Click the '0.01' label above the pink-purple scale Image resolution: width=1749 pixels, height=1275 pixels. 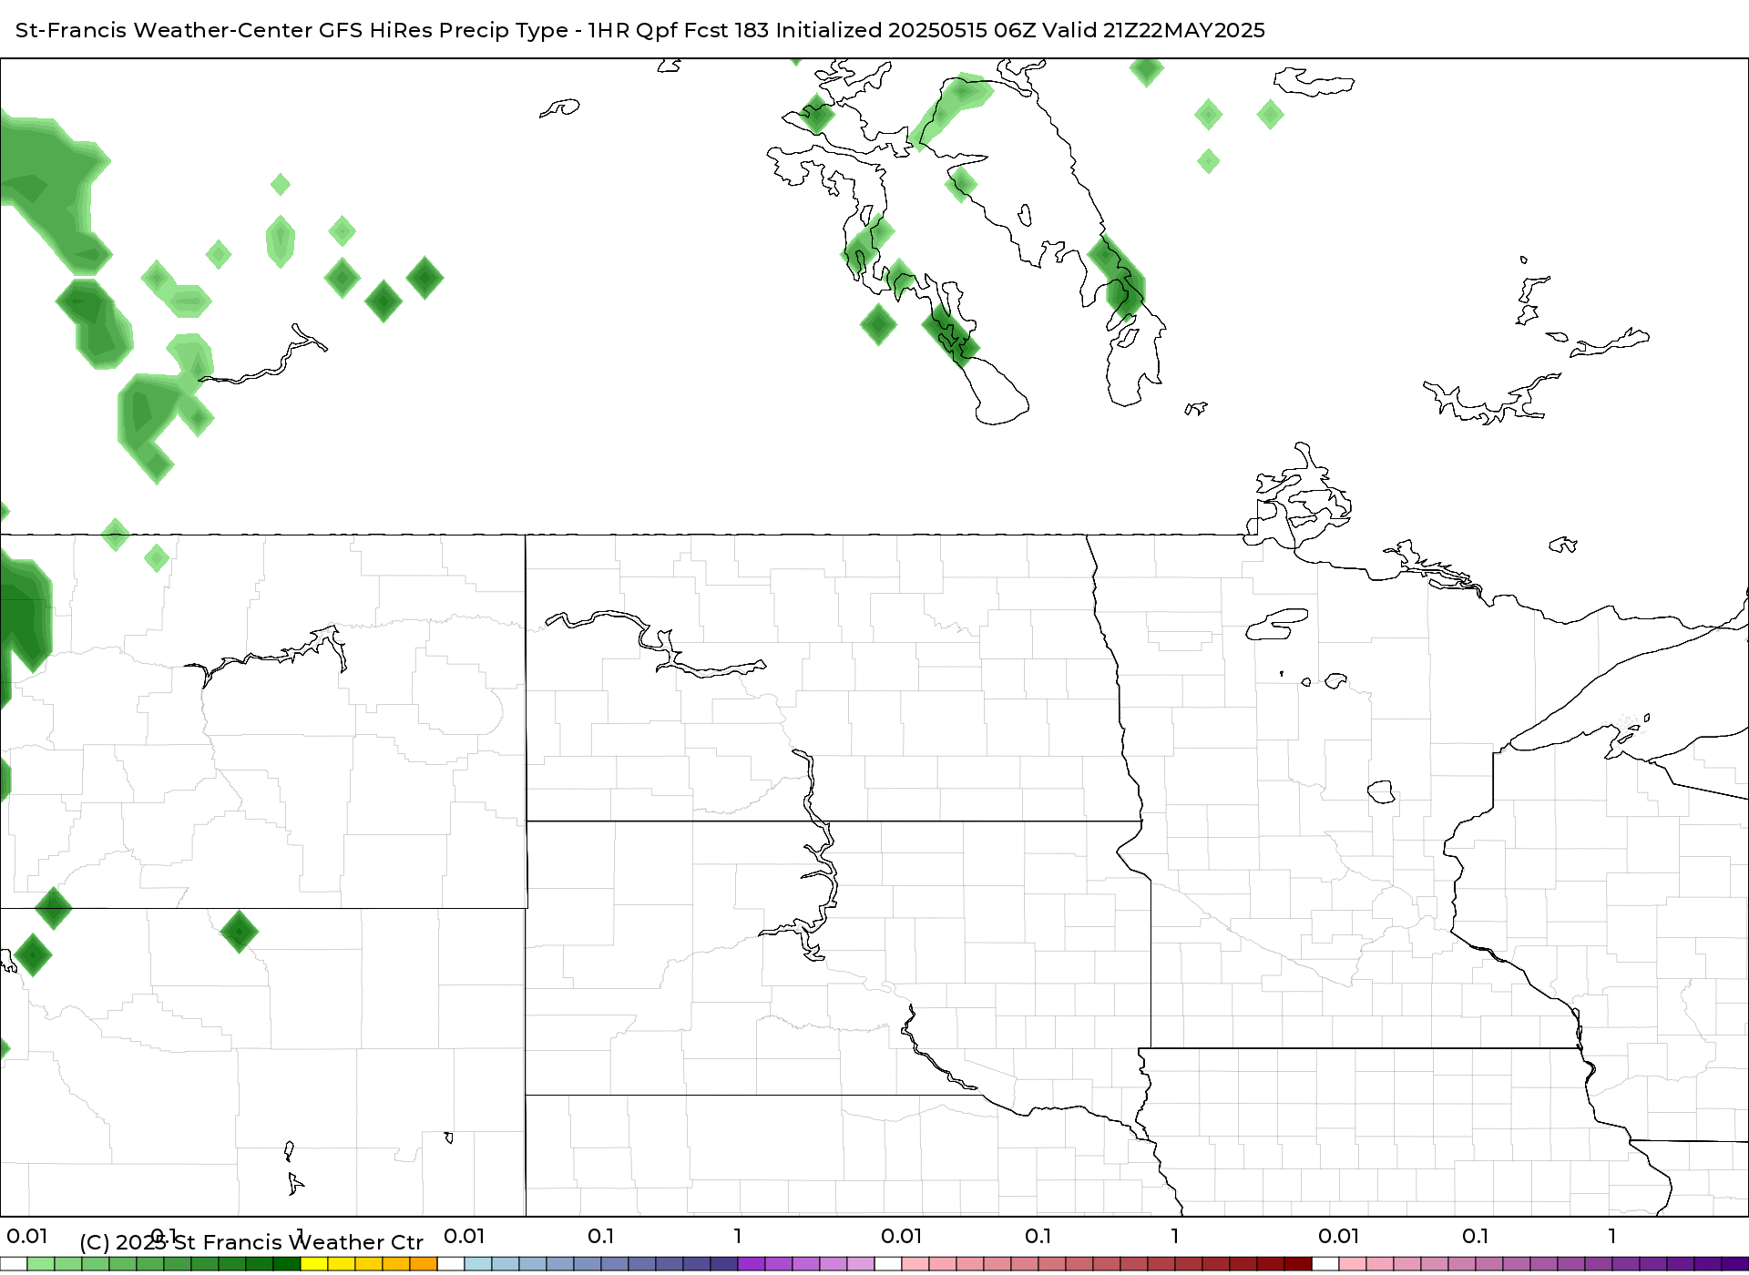(1339, 1237)
